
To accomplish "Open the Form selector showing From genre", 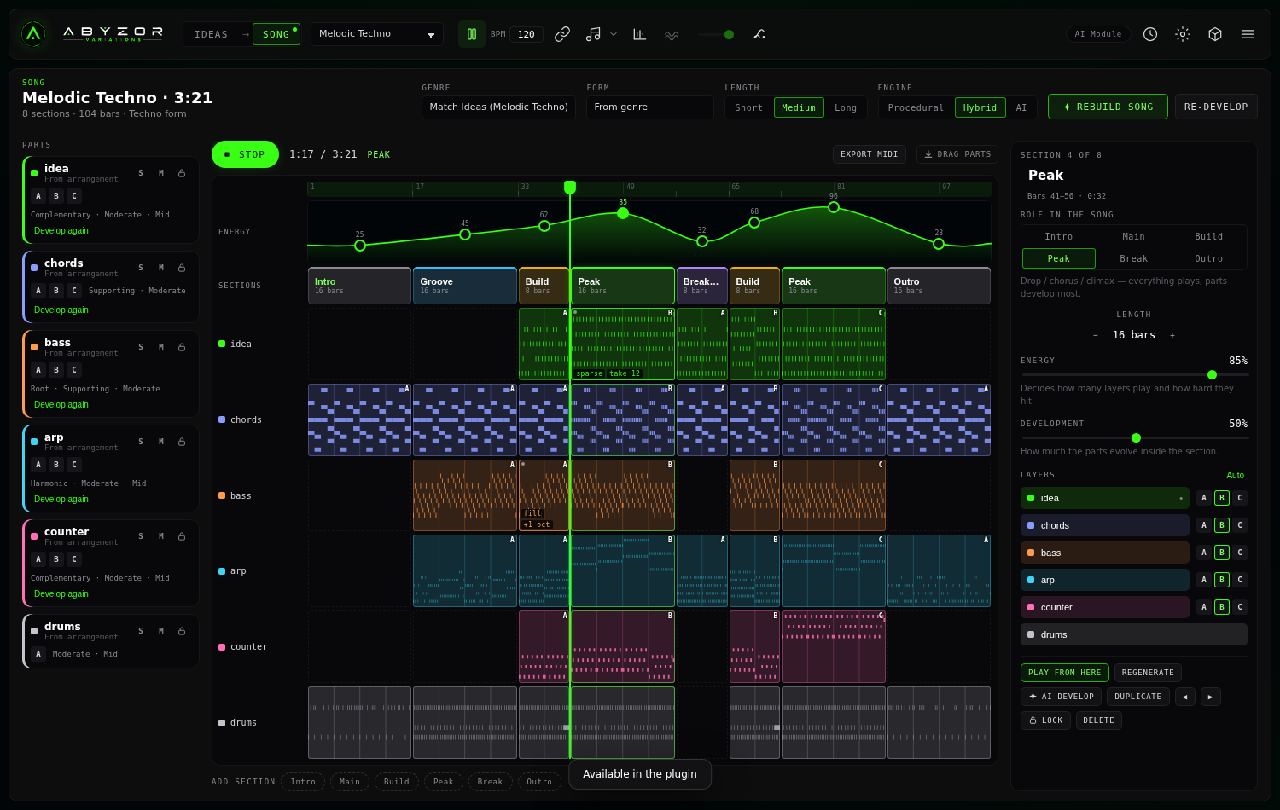I will click(x=650, y=107).
